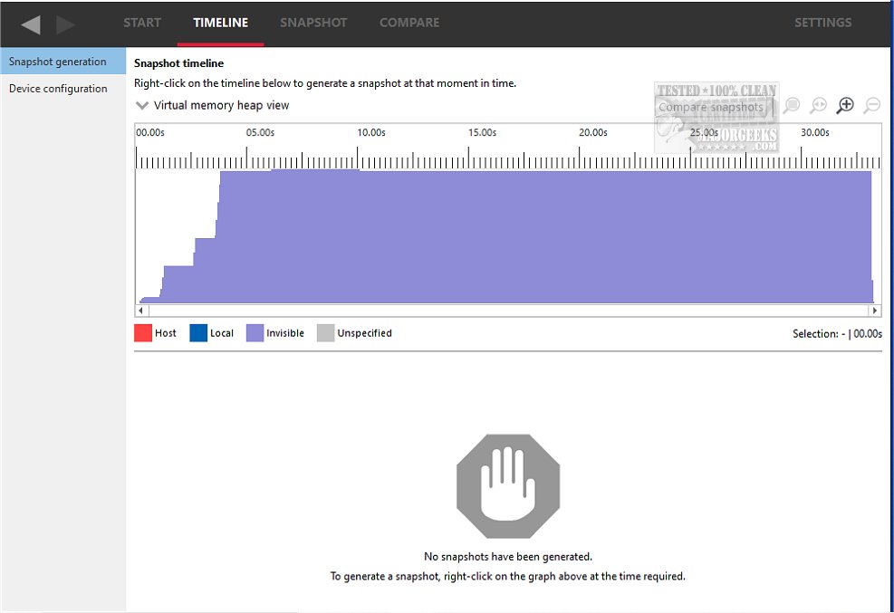Screen dimensions: 894x613
Task: Click the Unspecified legend label
Action: (x=364, y=333)
